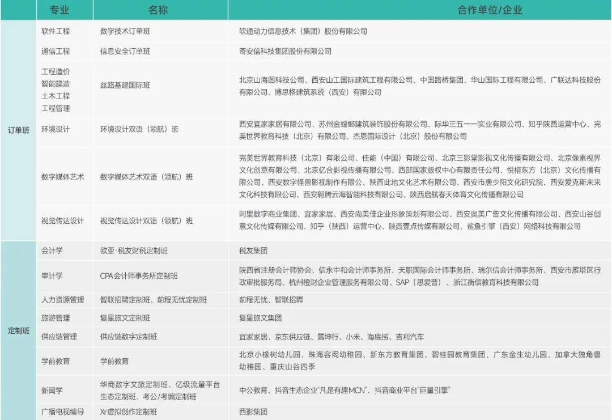Select the 订单班 category cell
The height and width of the screenshot is (420, 612).
coord(19,129)
